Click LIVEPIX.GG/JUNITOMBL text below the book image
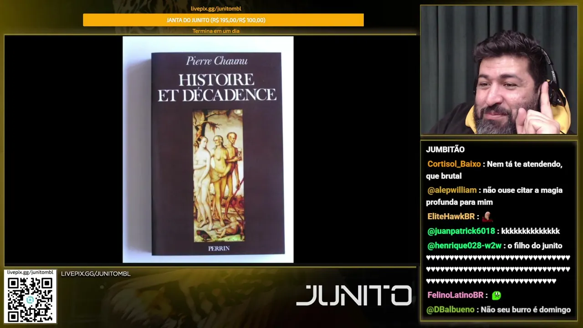Viewport: 583px width, 328px height. click(96, 274)
